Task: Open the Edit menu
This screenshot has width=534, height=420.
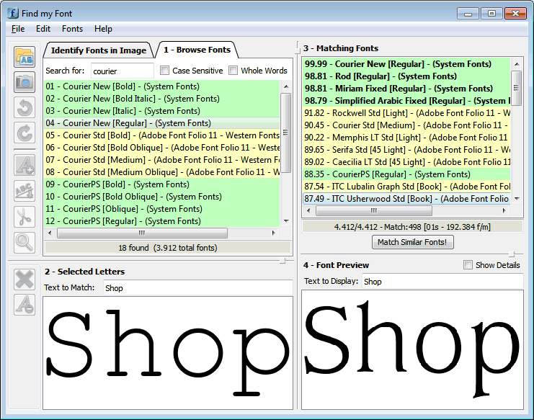Action: (x=43, y=29)
